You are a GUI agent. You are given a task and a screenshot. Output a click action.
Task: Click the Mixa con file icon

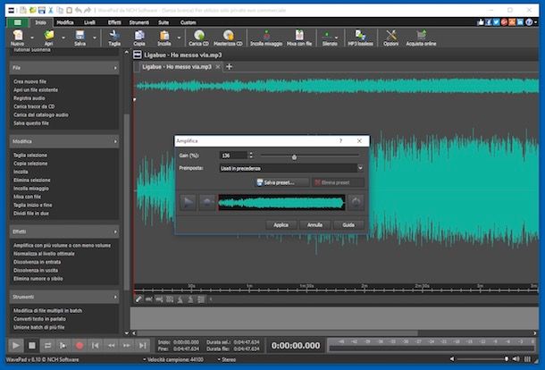[x=299, y=38]
